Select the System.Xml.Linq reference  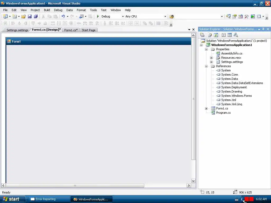pyautogui.click(x=231, y=104)
